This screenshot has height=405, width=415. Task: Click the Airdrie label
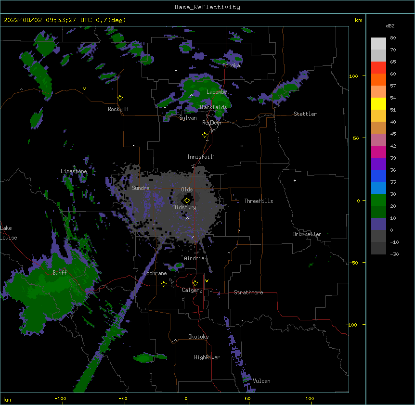(195, 258)
